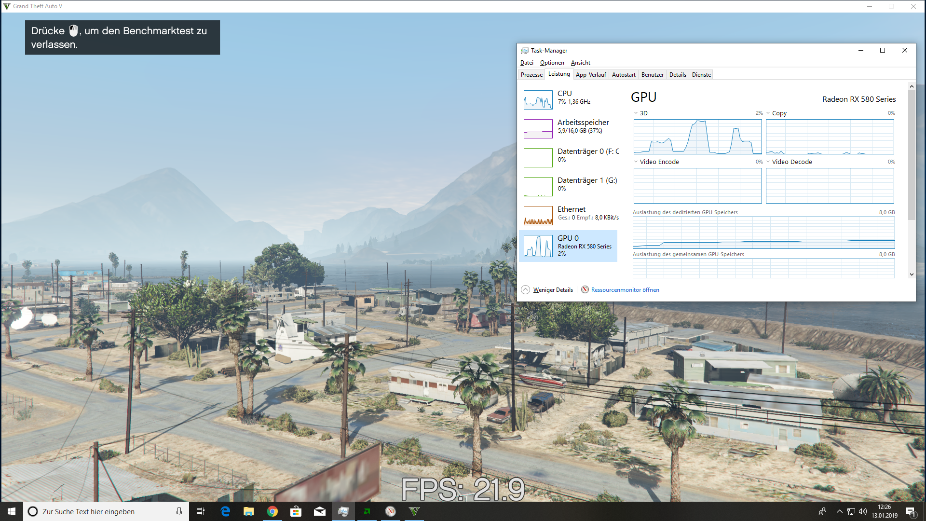
Task: Open the Optionen menu
Action: tap(552, 63)
